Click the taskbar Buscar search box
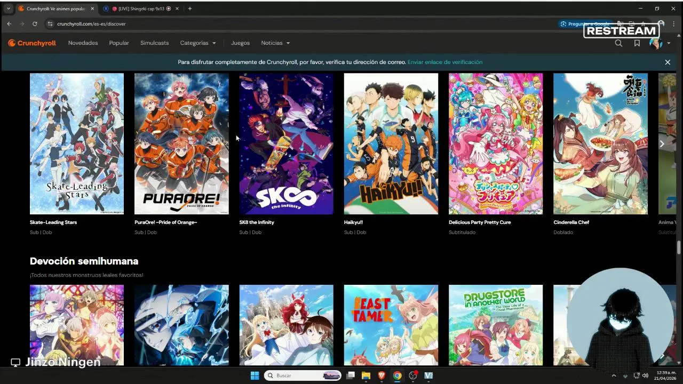The height and width of the screenshot is (384, 683). 303,375
